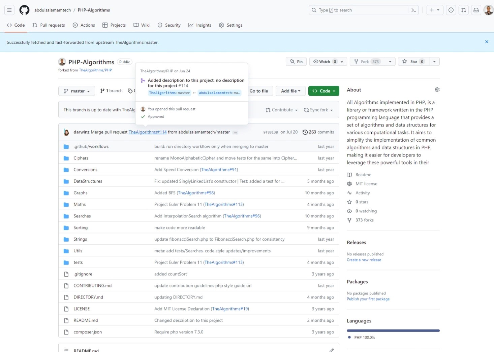Open the Ciphers folder
Viewport: 494px width, 352px height.
coord(81,158)
